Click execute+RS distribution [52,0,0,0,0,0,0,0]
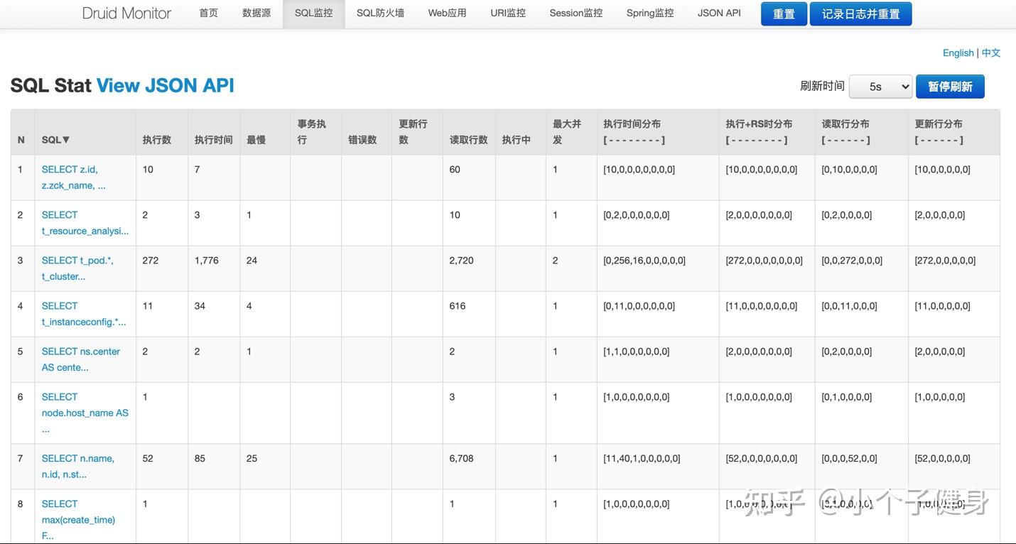This screenshot has width=1016, height=544. (762, 459)
